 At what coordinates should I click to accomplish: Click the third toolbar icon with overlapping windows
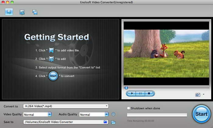click(35, 12)
